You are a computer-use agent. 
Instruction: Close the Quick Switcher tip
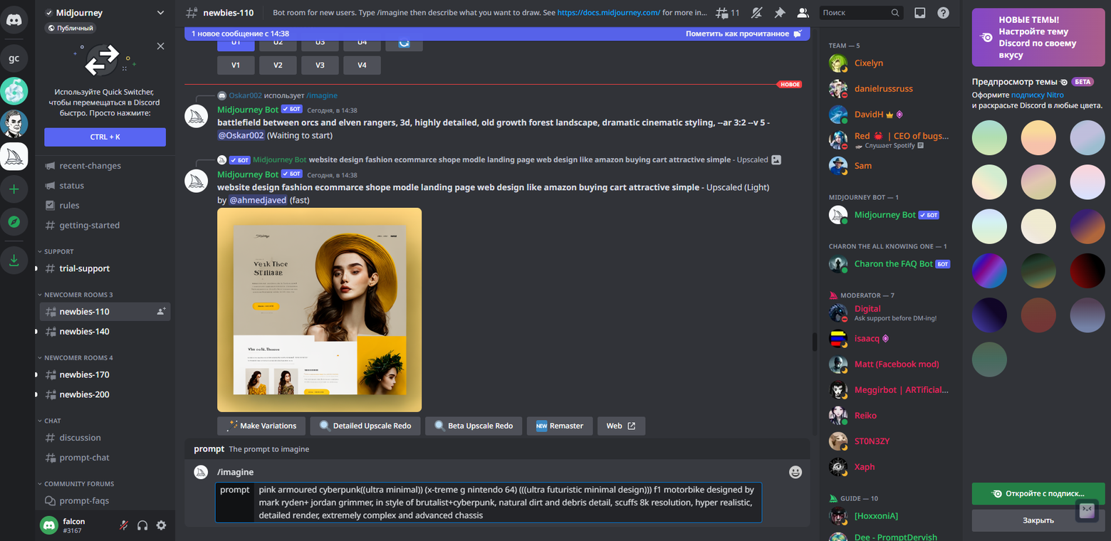coord(160,46)
